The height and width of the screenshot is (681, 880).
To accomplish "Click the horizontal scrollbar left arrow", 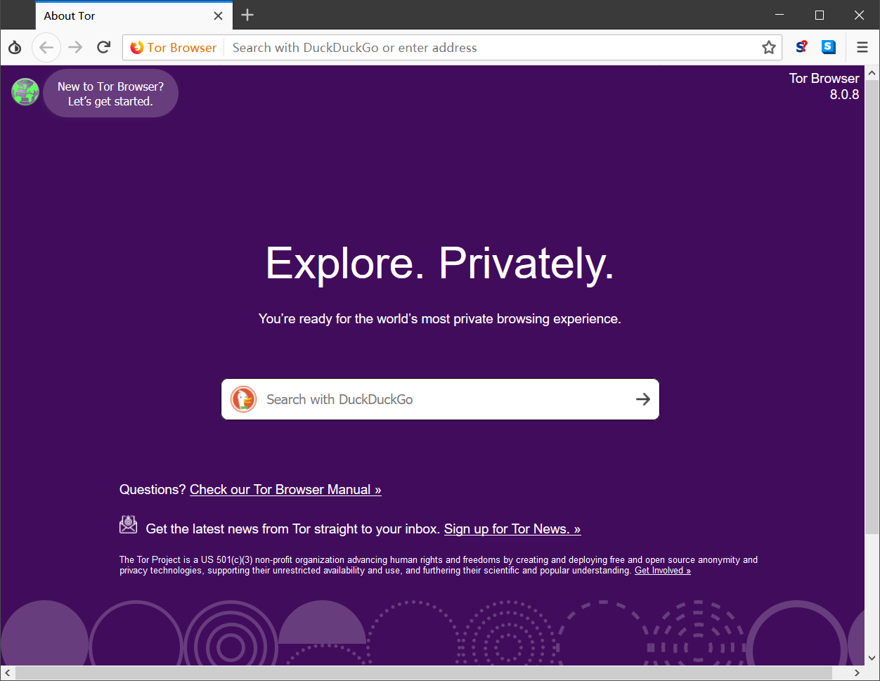I will [x=7, y=673].
